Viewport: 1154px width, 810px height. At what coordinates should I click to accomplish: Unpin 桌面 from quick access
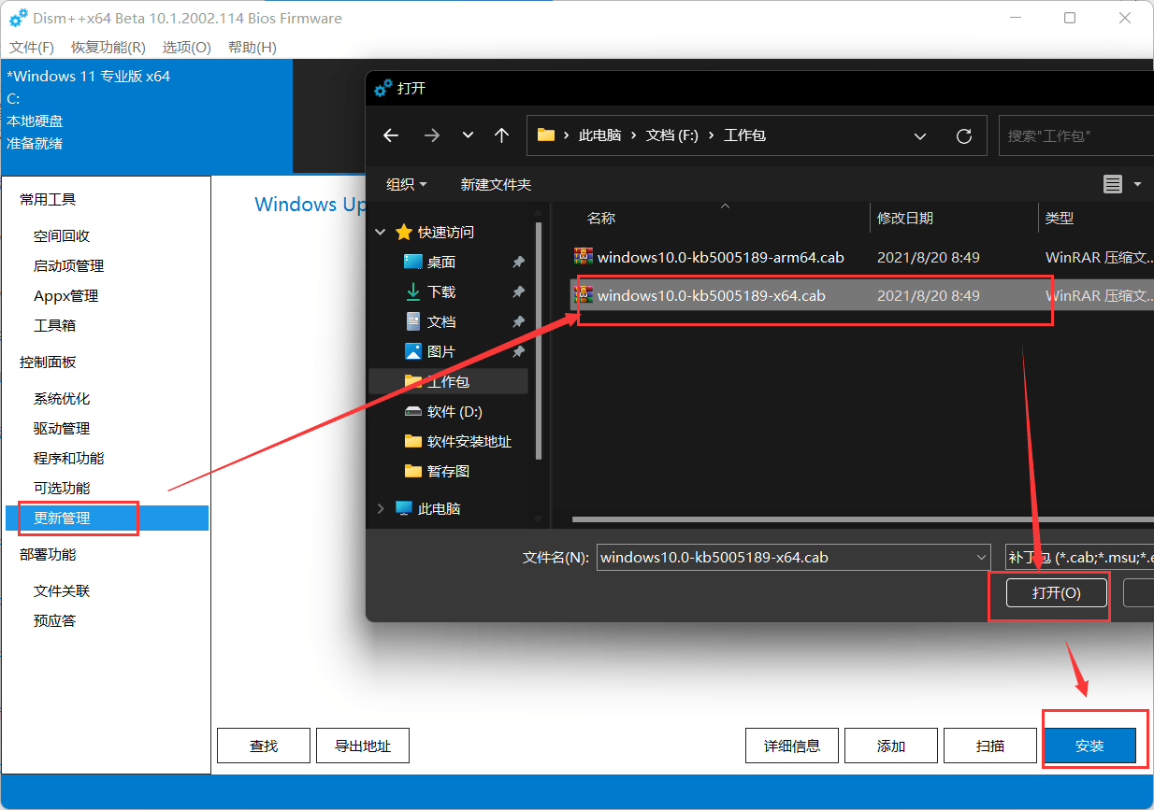517,262
